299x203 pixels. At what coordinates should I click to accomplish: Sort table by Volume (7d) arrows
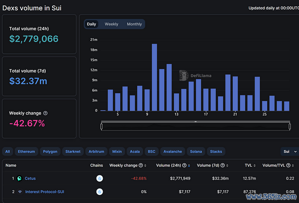(227, 166)
